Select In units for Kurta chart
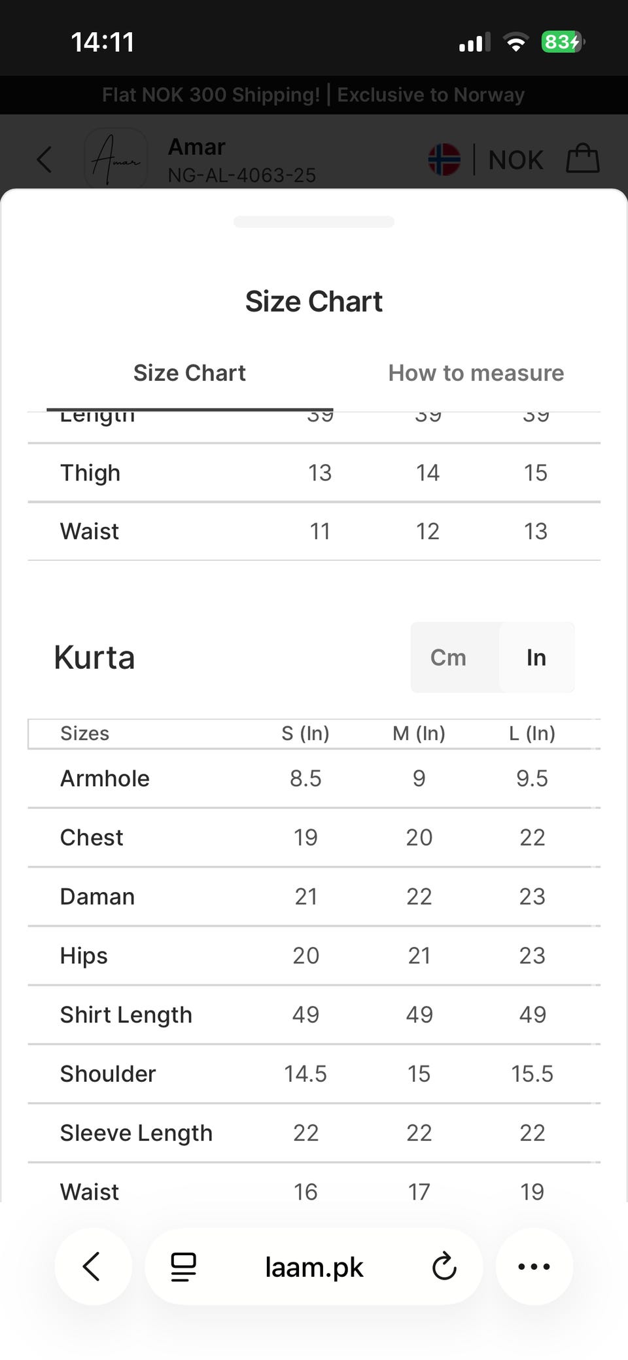Screen dimensions: 628x1360 click(x=536, y=657)
